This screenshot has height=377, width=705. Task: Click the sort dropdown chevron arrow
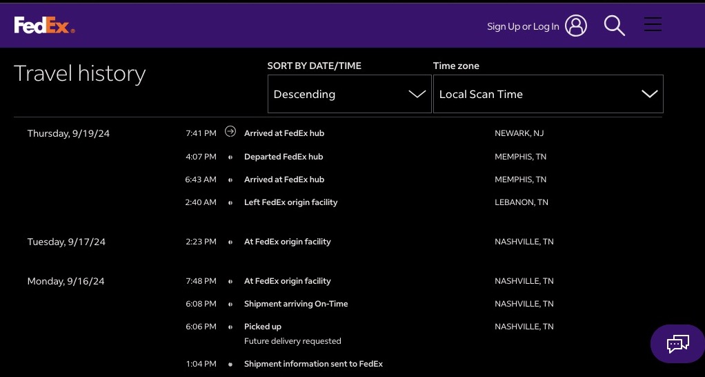(x=417, y=94)
